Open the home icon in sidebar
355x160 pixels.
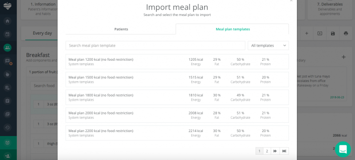8,21
